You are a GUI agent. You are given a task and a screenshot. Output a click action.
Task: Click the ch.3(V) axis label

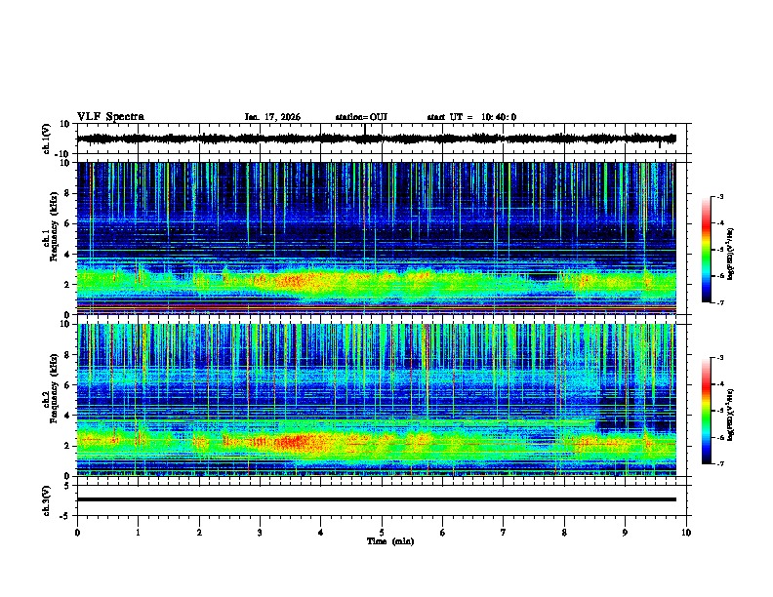47,500
